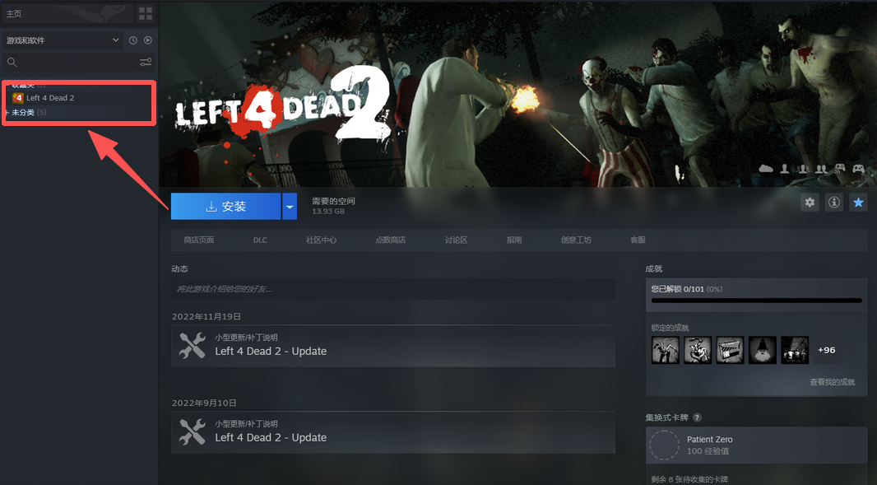Click the 2022年9月10日 date label
Image resolution: width=877 pixels, height=485 pixels.
tap(204, 403)
